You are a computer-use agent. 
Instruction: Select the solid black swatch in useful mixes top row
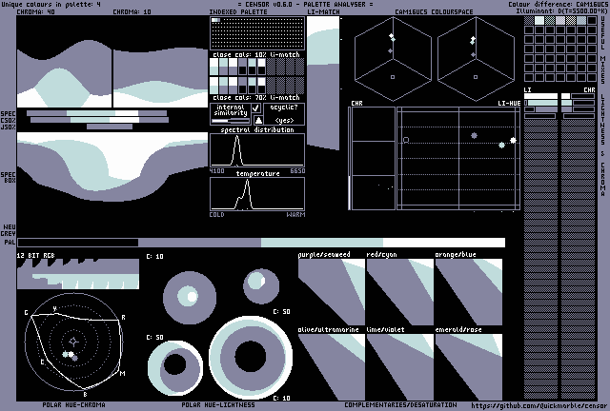tap(592, 20)
